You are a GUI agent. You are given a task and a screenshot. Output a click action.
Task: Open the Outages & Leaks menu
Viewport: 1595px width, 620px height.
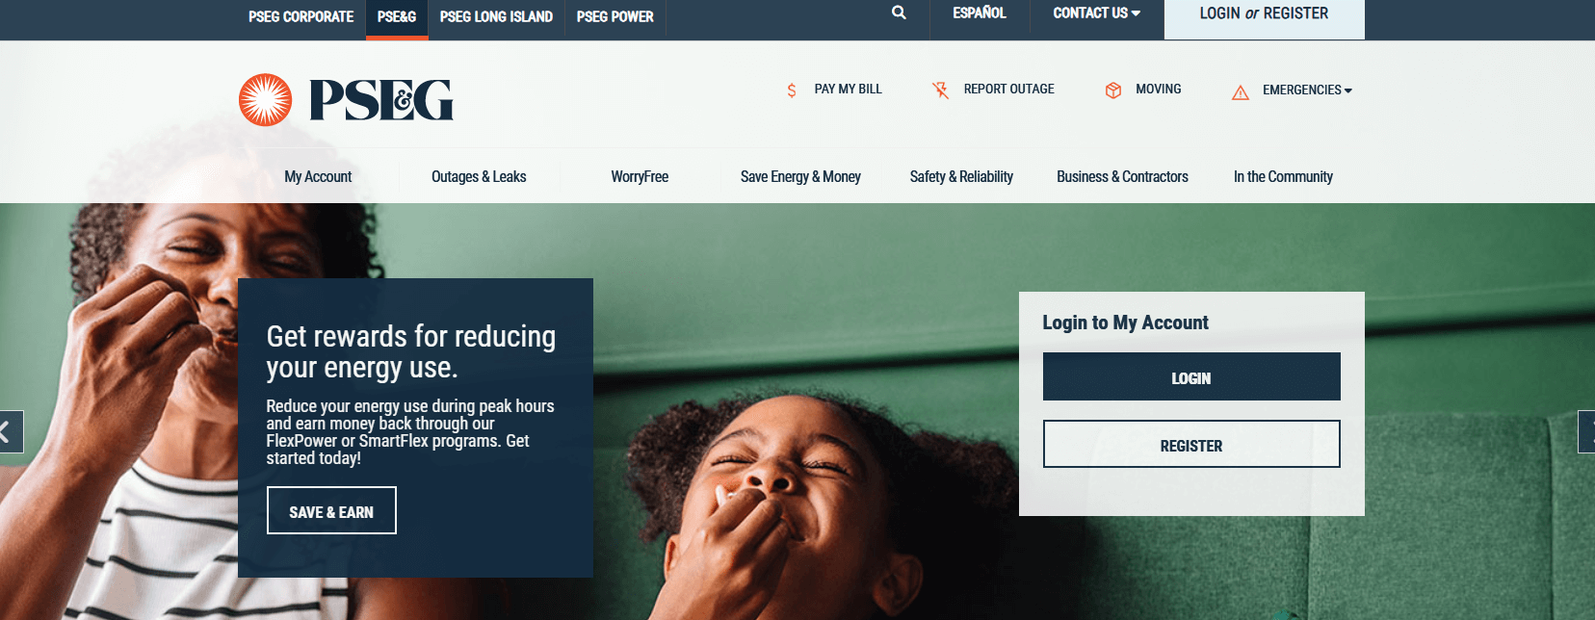pyautogui.click(x=479, y=176)
